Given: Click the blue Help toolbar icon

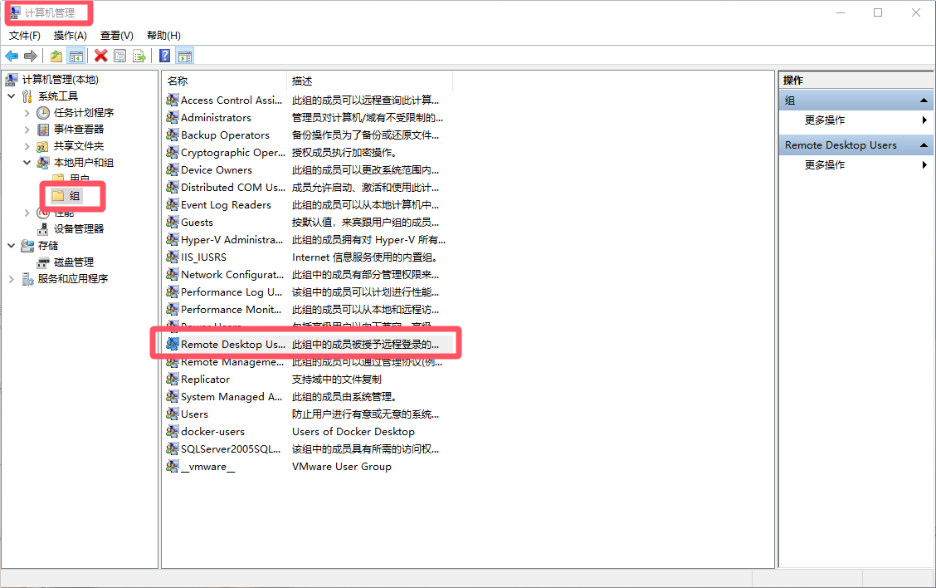Looking at the screenshot, I should tap(165, 56).
